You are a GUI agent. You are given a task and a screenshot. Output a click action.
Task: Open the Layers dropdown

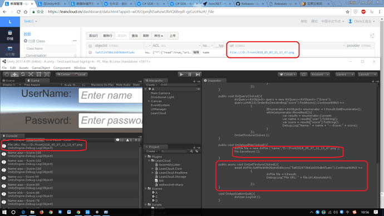point(345,75)
